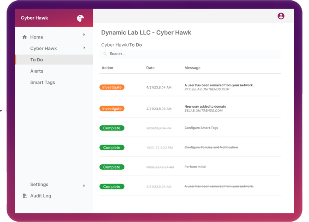The height and width of the screenshot is (222, 309).
Task: Click the struck-through date 10/31/22, 2:22 PM
Action: (x=159, y=148)
